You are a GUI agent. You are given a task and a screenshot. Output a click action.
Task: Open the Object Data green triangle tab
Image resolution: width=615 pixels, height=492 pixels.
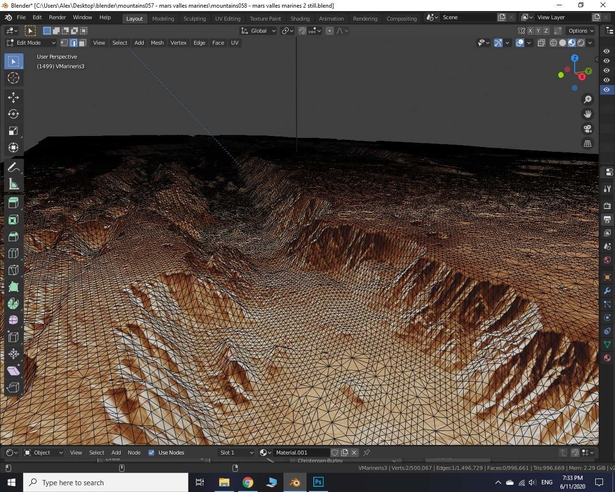(607, 344)
